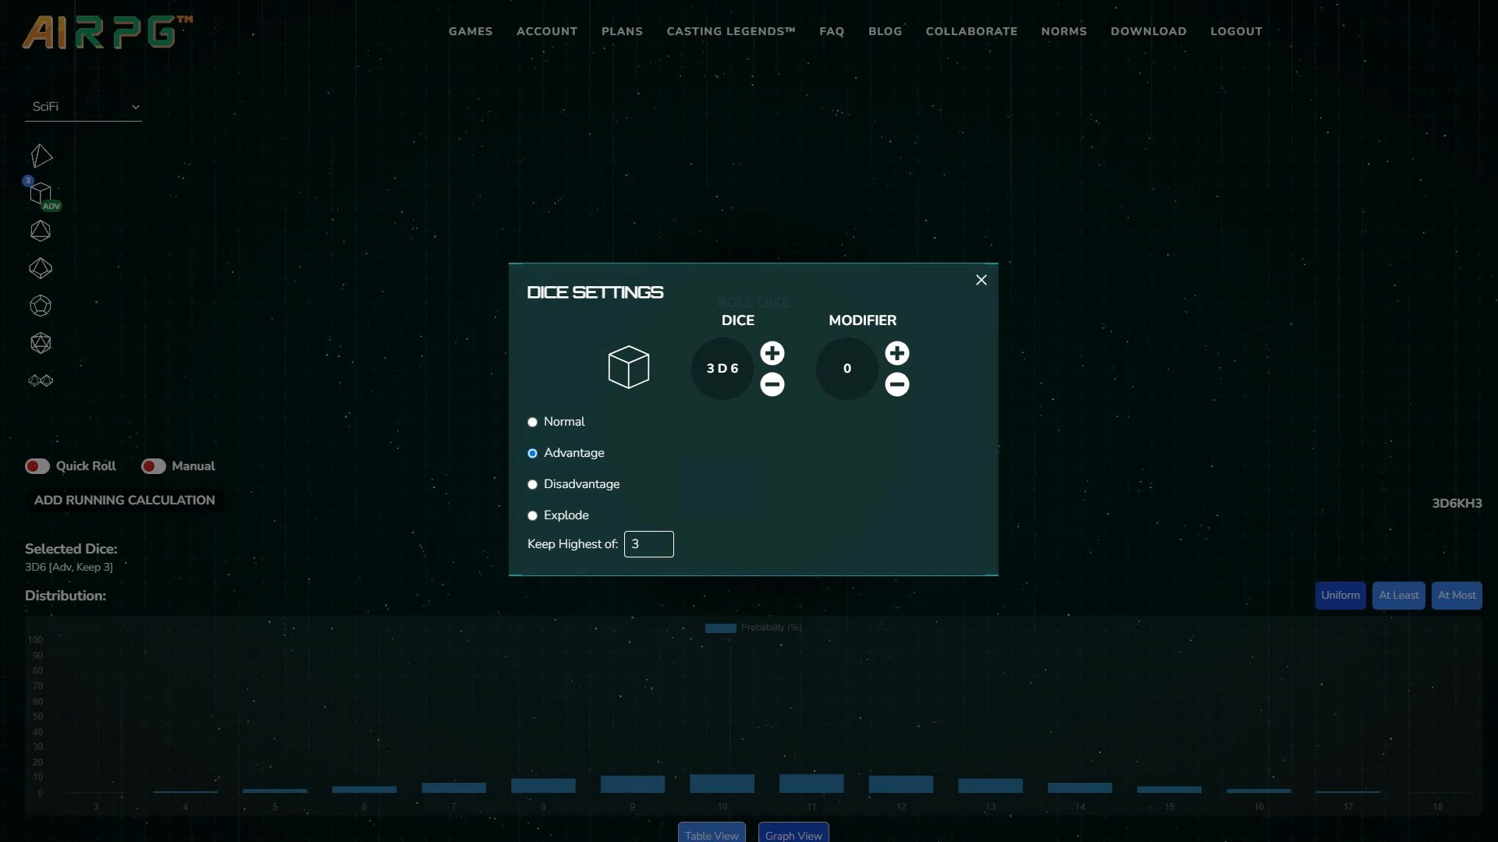Select the D4 tetrahedron die icon
This screenshot has height=842, width=1498.
point(41,157)
